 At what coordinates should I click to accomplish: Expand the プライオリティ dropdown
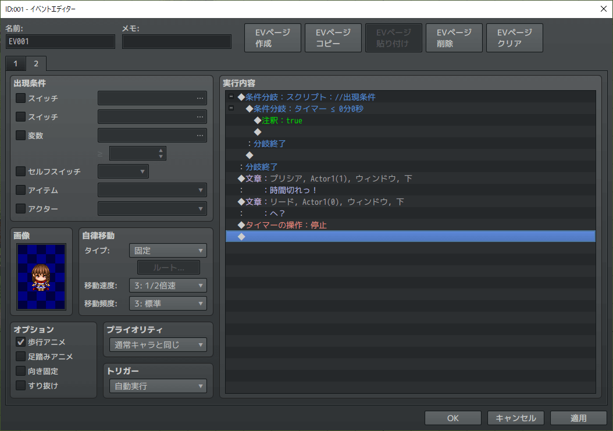(158, 345)
